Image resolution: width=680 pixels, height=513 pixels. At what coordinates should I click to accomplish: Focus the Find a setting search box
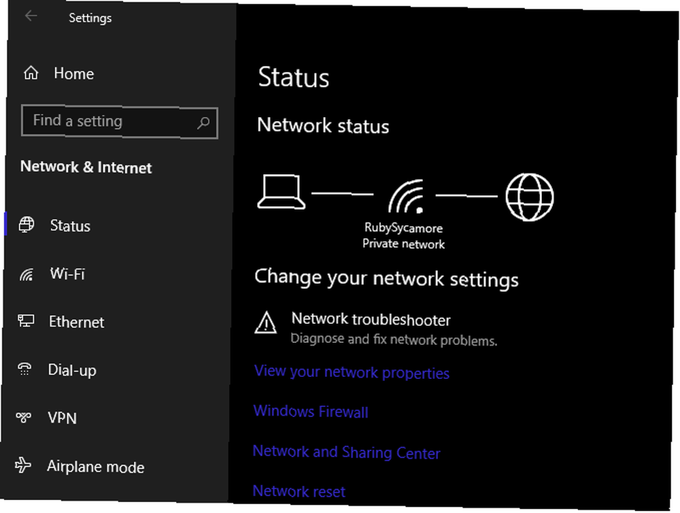(119, 122)
